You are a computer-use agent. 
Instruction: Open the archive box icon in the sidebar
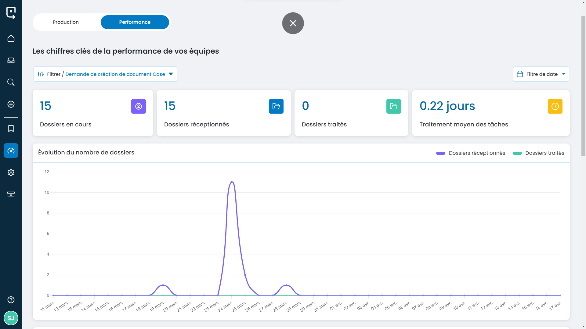[11, 194]
